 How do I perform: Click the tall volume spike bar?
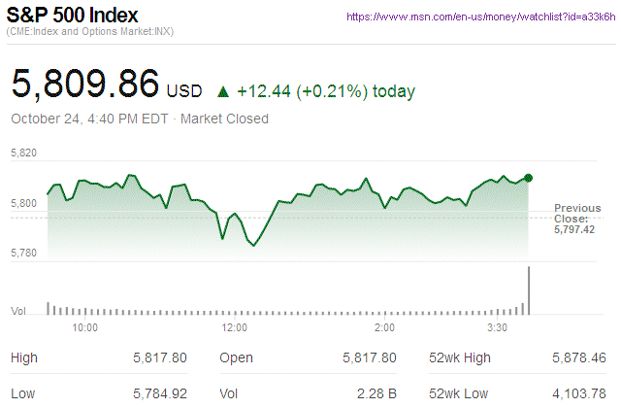point(529,289)
